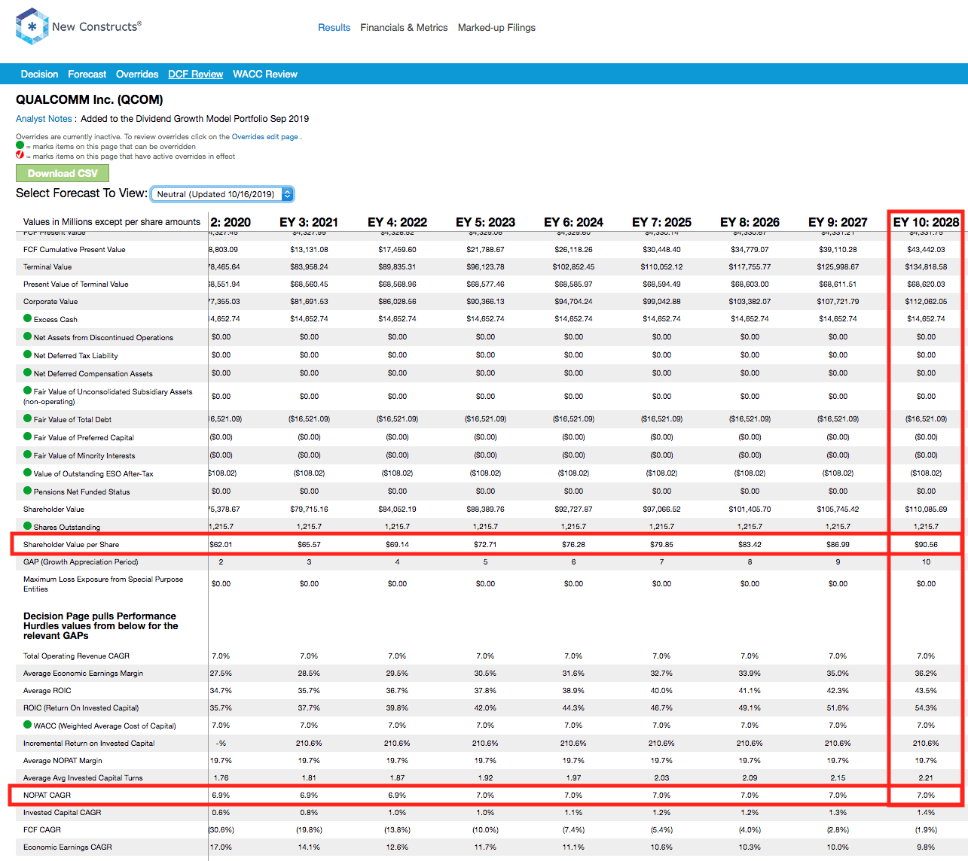Click Shareholder Value $110,085.69 cell
Image resolution: width=968 pixels, height=861 pixels.
(x=926, y=509)
